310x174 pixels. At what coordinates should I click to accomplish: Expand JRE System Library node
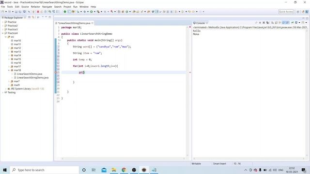6,89
